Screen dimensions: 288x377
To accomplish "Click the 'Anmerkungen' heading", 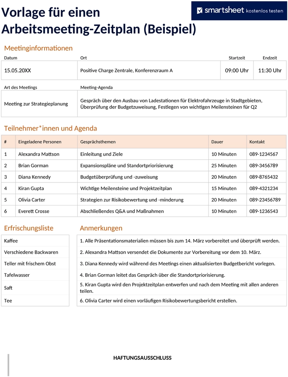I will [x=101, y=228].
